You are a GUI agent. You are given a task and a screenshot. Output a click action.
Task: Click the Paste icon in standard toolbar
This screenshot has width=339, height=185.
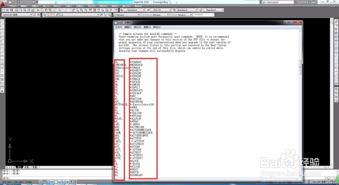click(x=46, y=10)
